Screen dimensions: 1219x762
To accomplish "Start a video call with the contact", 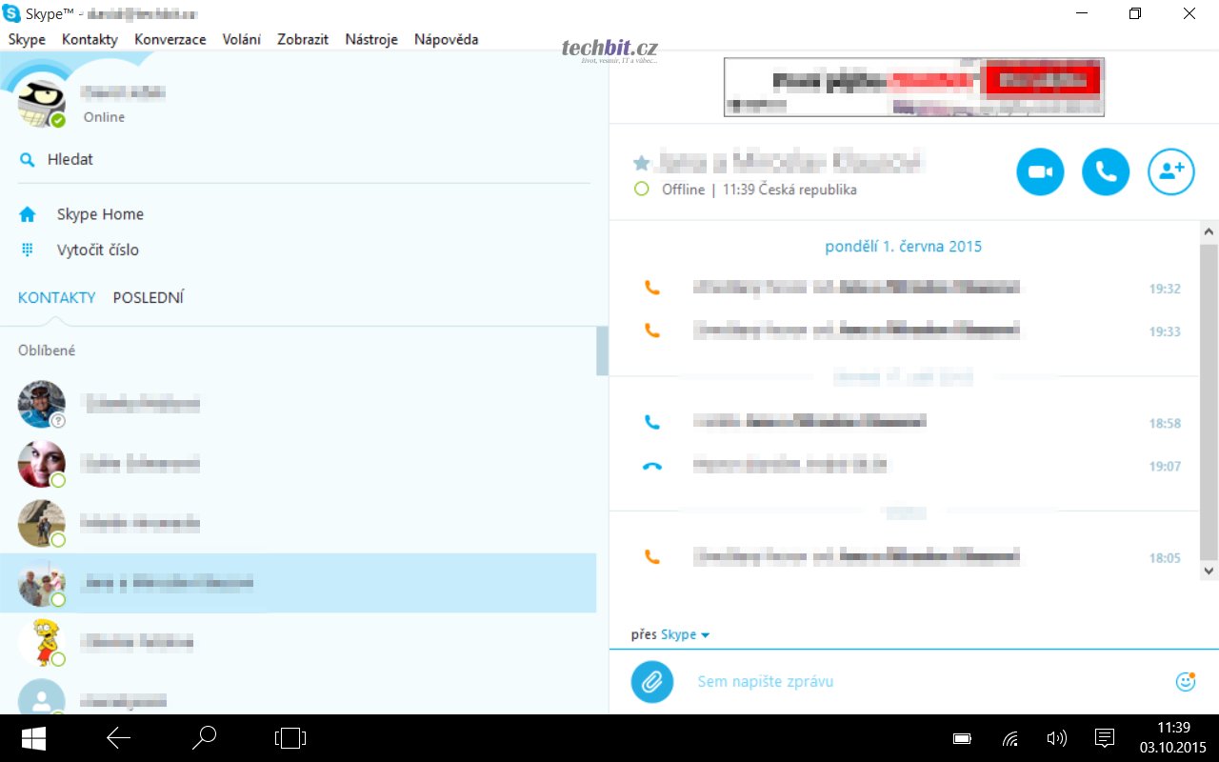I will [x=1040, y=172].
